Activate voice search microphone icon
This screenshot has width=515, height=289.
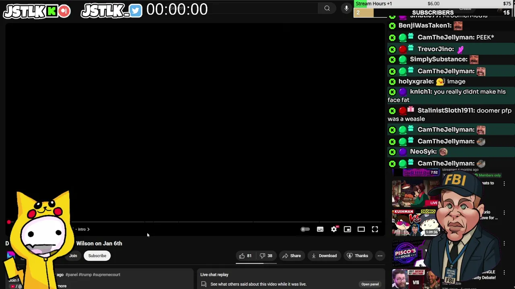pyautogui.click(x=346, y=8)
